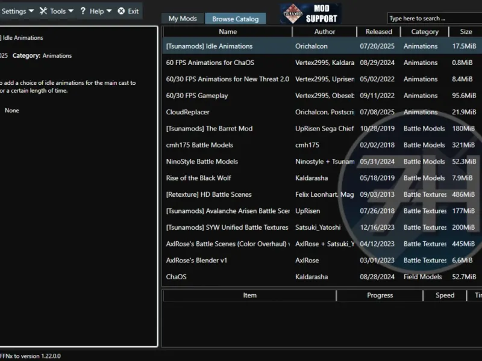Image resolution: width=482 pixels, height=361 pixels.
Task: Click the None text in details panel
Action: click(11, 111)
